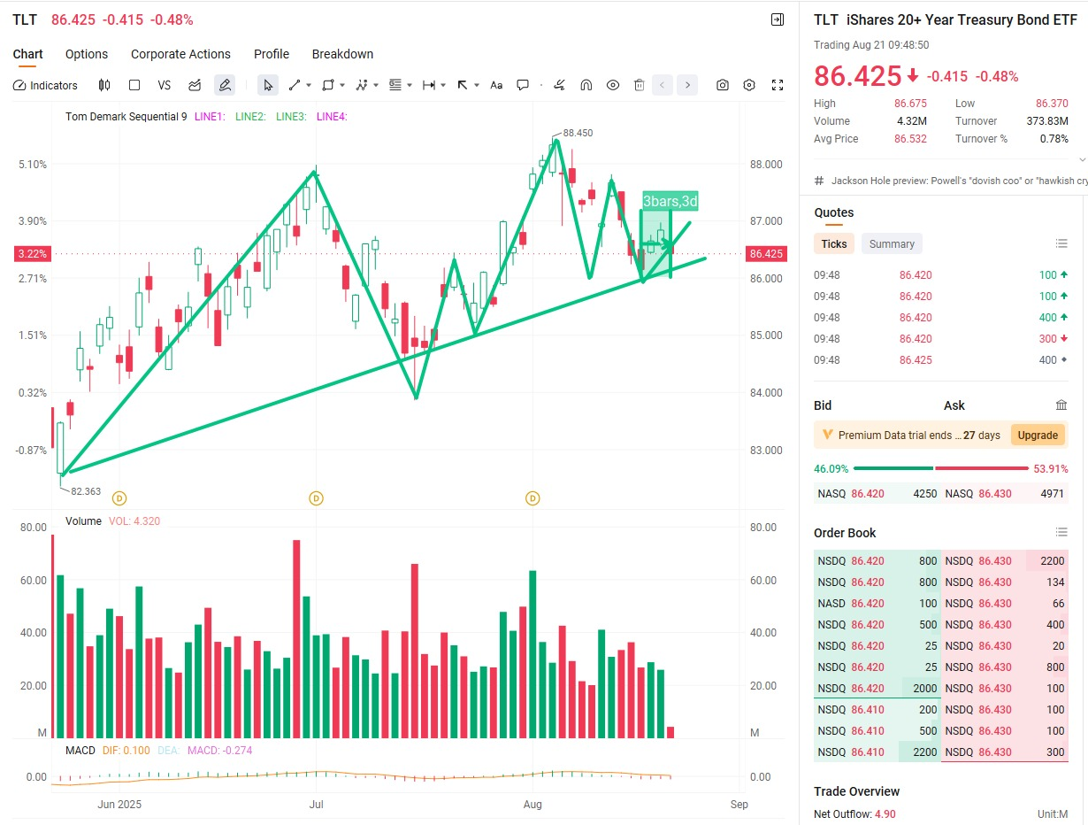Open the Profile tab
This screenshot has height=825, width=1088.
272,54
